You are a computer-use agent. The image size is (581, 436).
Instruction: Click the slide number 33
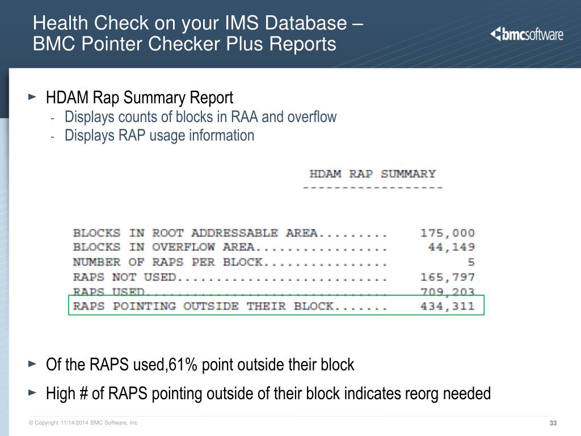coord(553,423)
